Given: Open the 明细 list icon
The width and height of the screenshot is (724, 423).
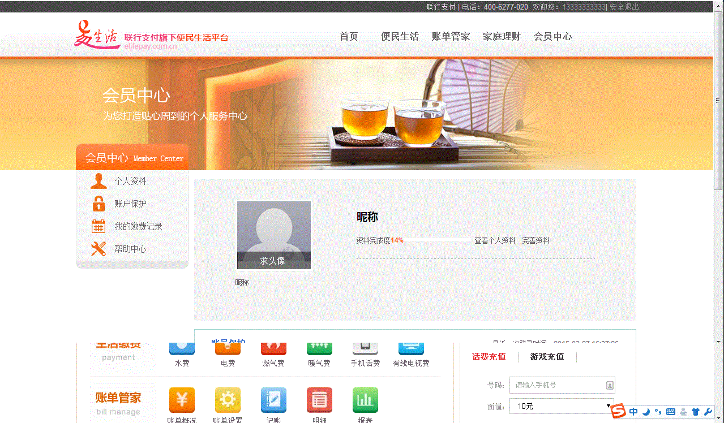Looking at the screenshot, I should (x=319, y=400).
